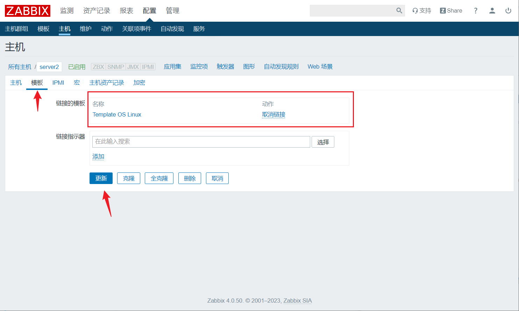This screenshot has height=311, width=519.
Task: Open the Zabbix Share link
Action: [451, 10]
